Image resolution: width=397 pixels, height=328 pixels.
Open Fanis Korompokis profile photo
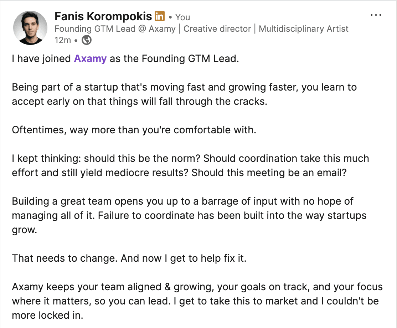tap(30, 27)
